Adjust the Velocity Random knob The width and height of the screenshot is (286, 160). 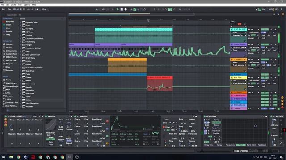tap(61, 143)
